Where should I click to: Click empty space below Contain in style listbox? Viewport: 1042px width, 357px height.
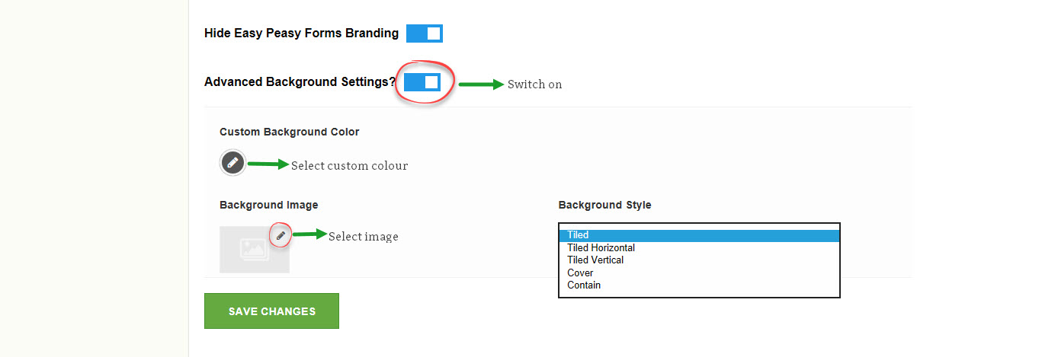tap(699, 293)
